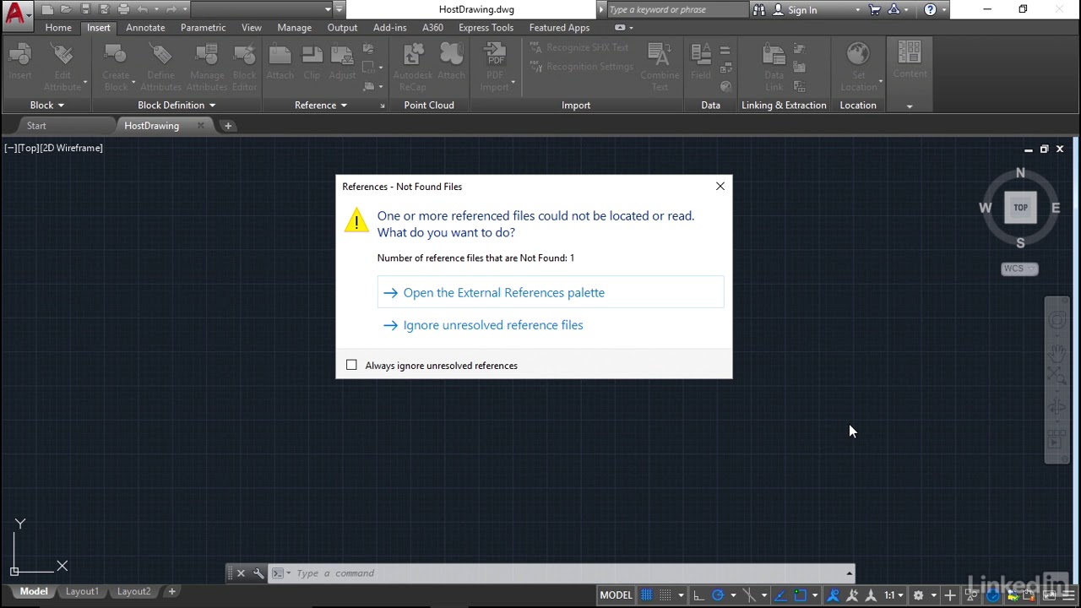Expand the Block Definition panel dropdown
Image resolution: width=1081 pixels, height=608 pixels.
[x=177, y=106]
